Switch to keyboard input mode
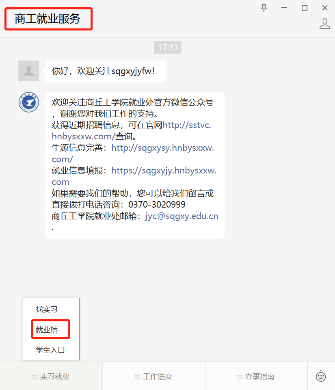 (x=321, y=376)
